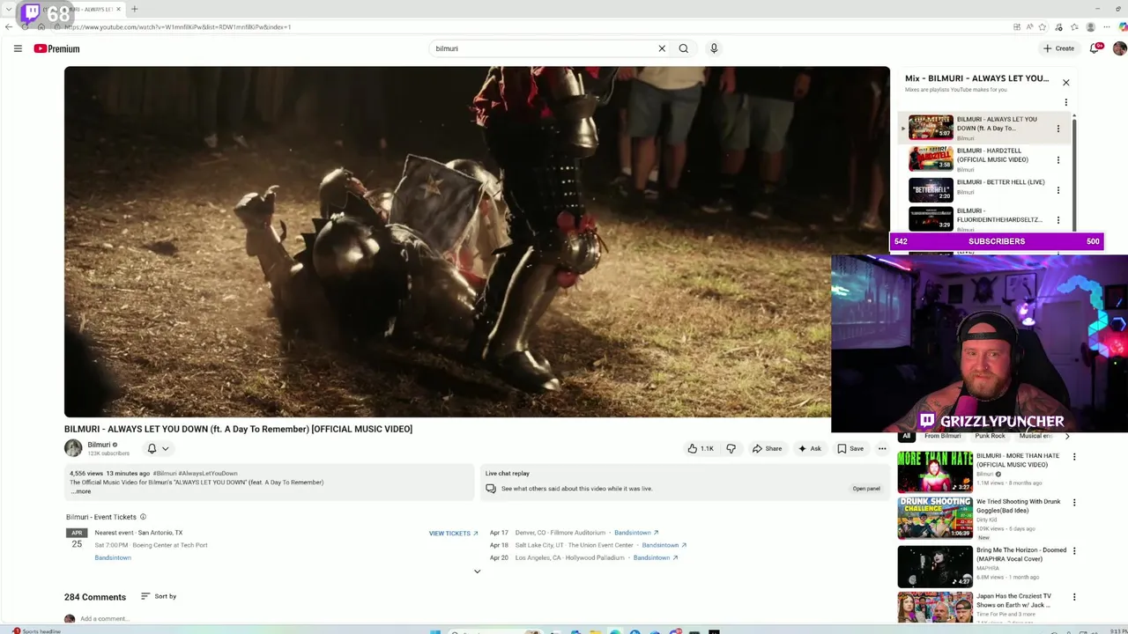Expand the description with ...more
The width and height of the screenshot is (1128, 634).
pos(81,491)
